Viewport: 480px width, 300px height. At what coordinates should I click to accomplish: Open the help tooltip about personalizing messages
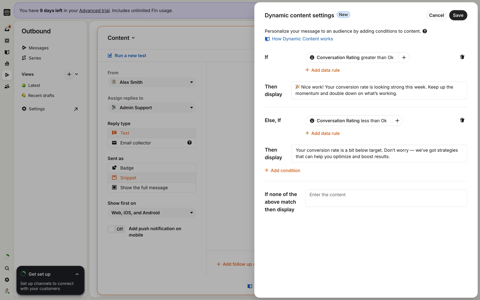pos(425,31)
